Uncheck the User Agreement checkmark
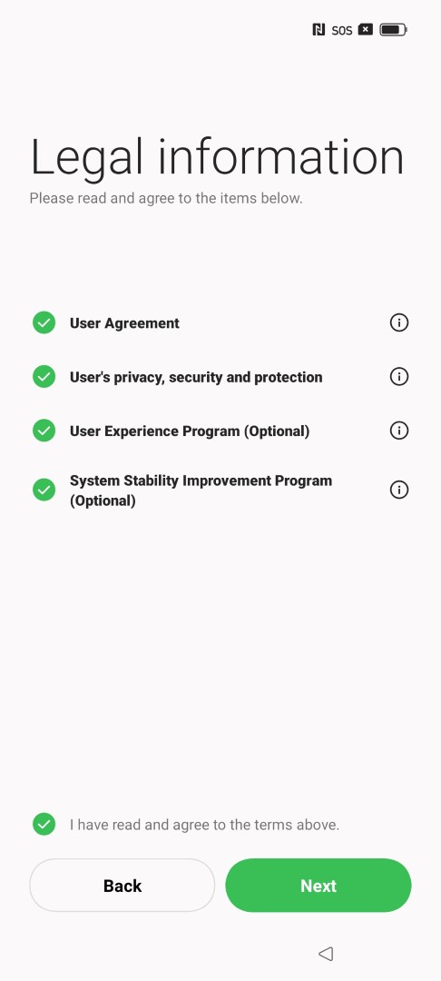 [44, 322]
